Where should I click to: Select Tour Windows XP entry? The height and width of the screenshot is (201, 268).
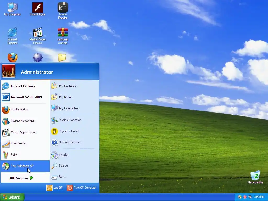click(x=25, y=166)
